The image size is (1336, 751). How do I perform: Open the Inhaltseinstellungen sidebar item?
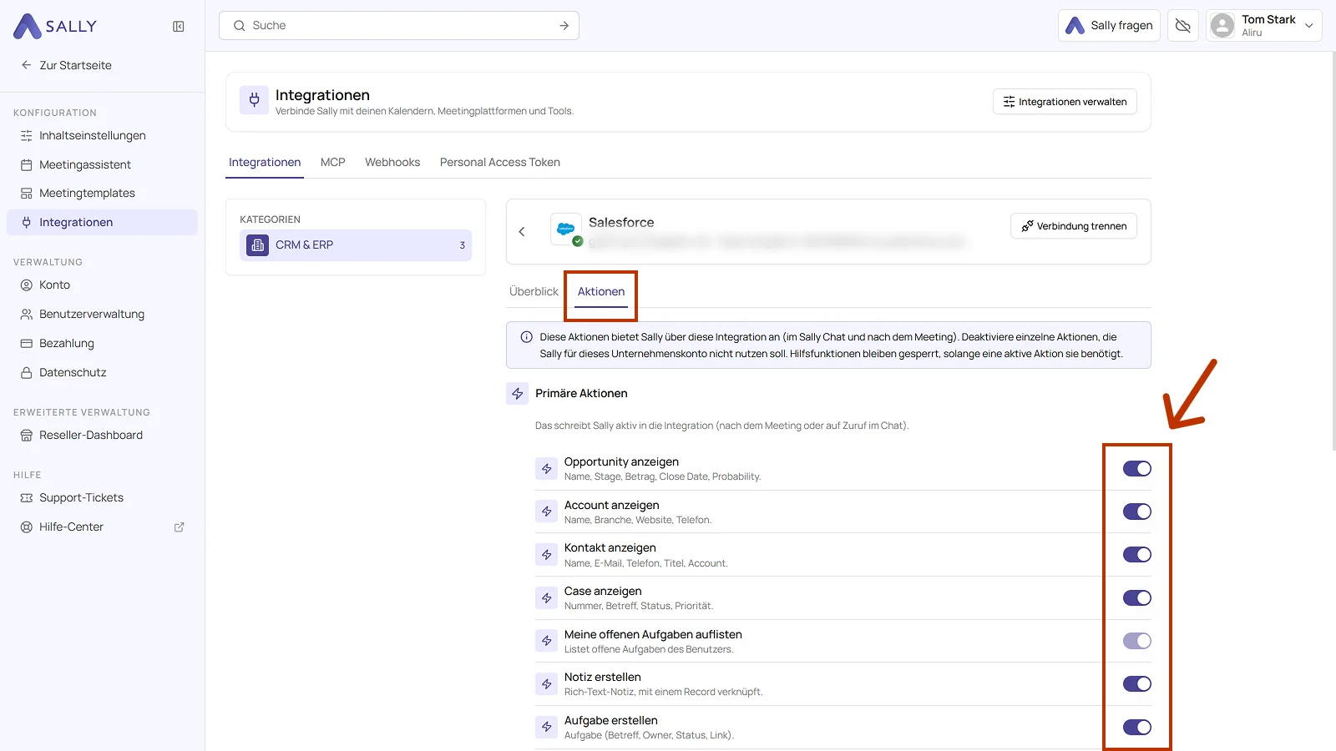coord(102,135)
